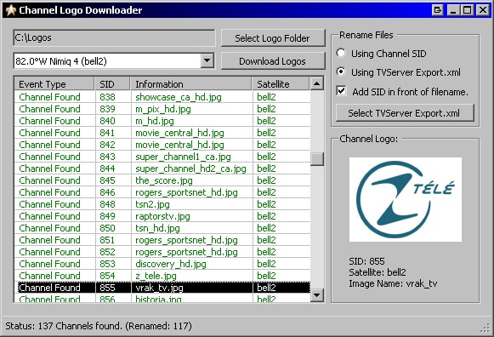Select row m_pix_hd.jpg
Screen dimensions: 494x337
pos(162,109)
